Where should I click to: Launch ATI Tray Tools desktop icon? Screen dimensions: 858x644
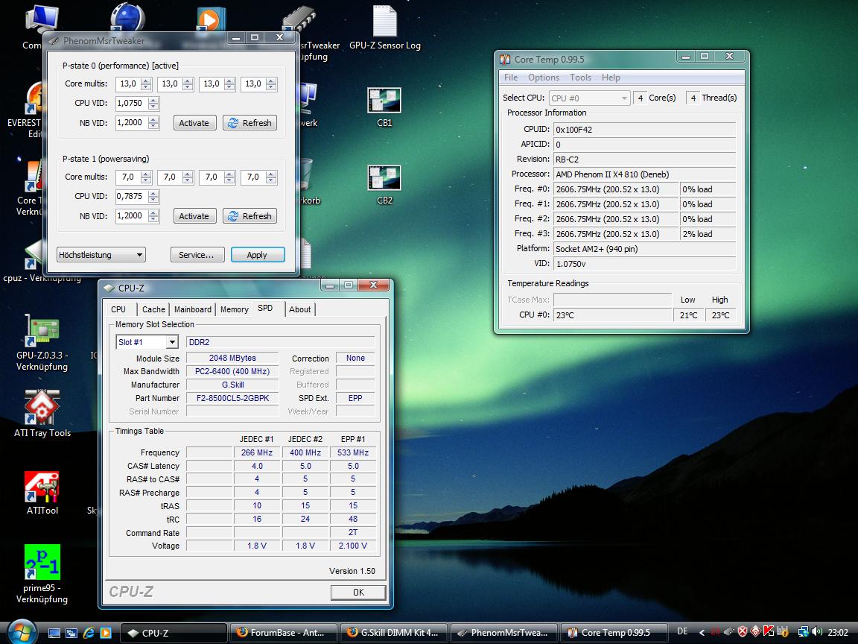pos(42,407)
